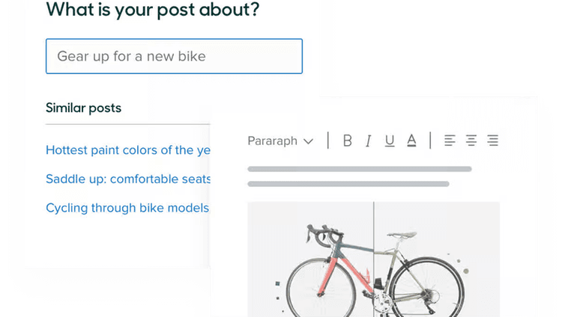This screenshot has width=562, height=317.
Task: Click the second placeholder text line
Action: (348, 184)
